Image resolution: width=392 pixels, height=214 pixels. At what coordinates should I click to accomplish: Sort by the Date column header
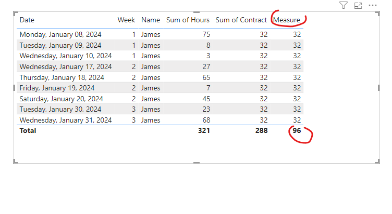tap(27, 20)
